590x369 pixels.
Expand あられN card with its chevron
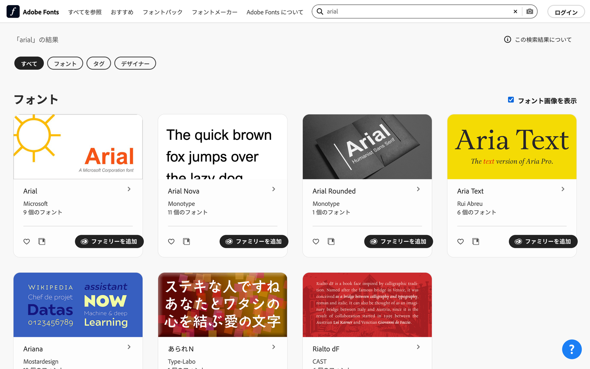[274, 347]
